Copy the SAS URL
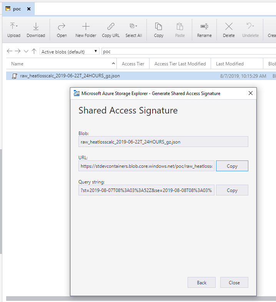The width and height of the screenshot is (276, 302). 232,166
